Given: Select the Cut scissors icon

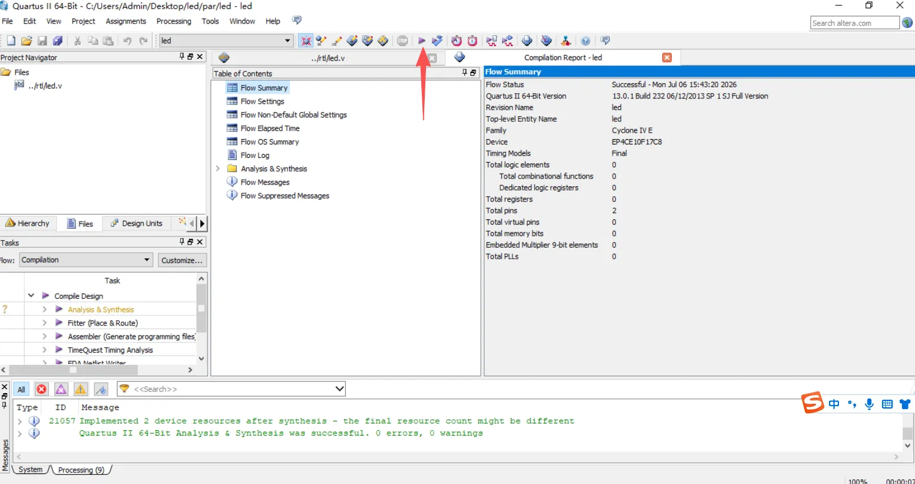Looking at the screenshot, I should point(77,41).
